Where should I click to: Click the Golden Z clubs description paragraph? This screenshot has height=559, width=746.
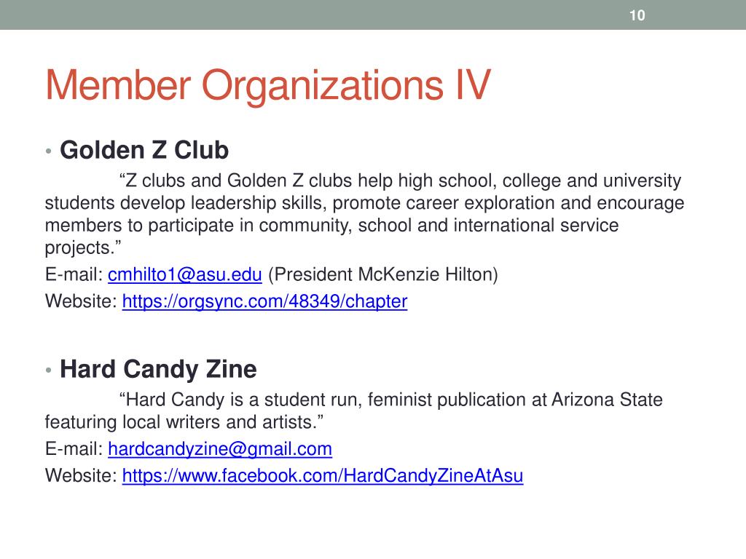click(364, 214)
